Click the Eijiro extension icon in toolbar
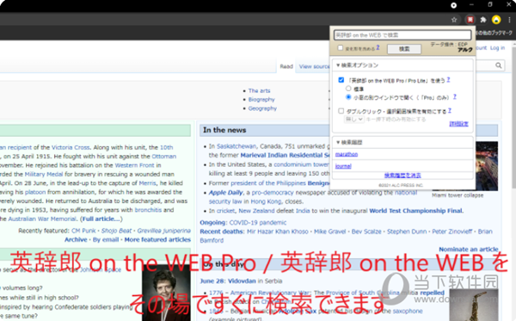 [x=470, y=20]
